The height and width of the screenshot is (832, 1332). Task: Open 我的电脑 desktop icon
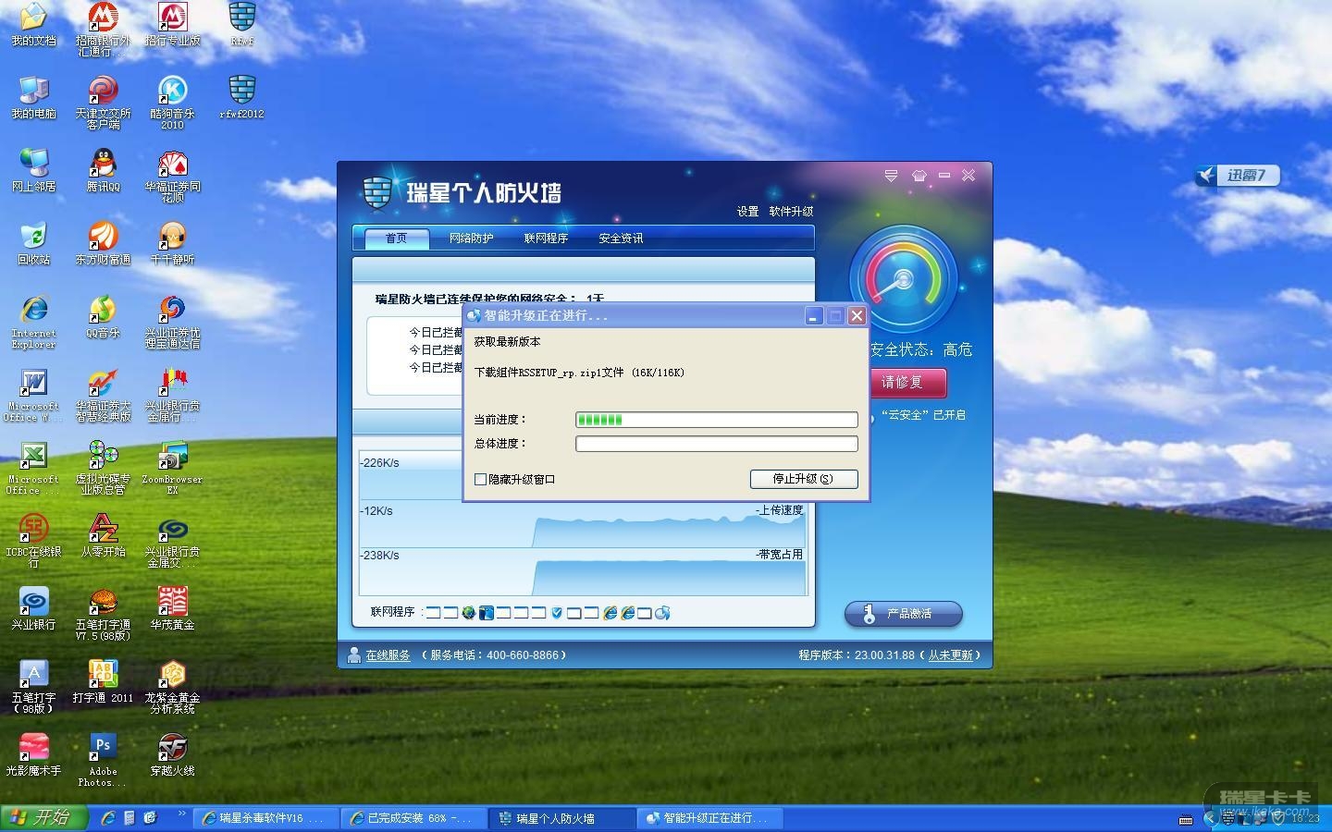coord(33,98)
